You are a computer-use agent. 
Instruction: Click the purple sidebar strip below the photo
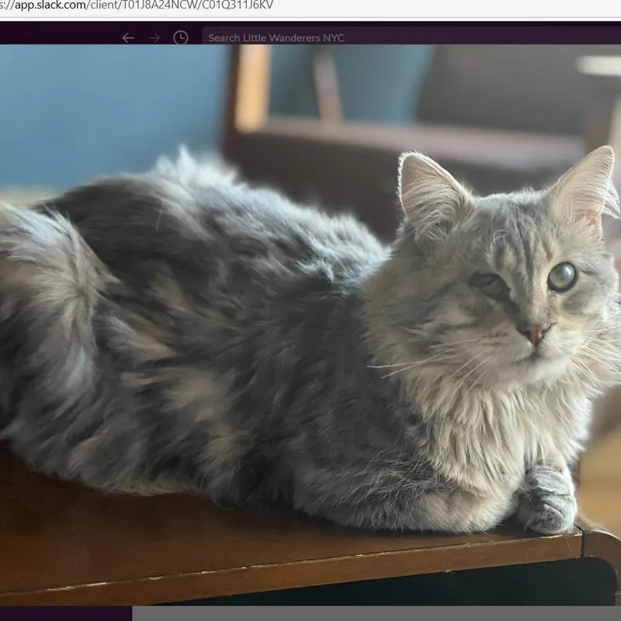66,614
